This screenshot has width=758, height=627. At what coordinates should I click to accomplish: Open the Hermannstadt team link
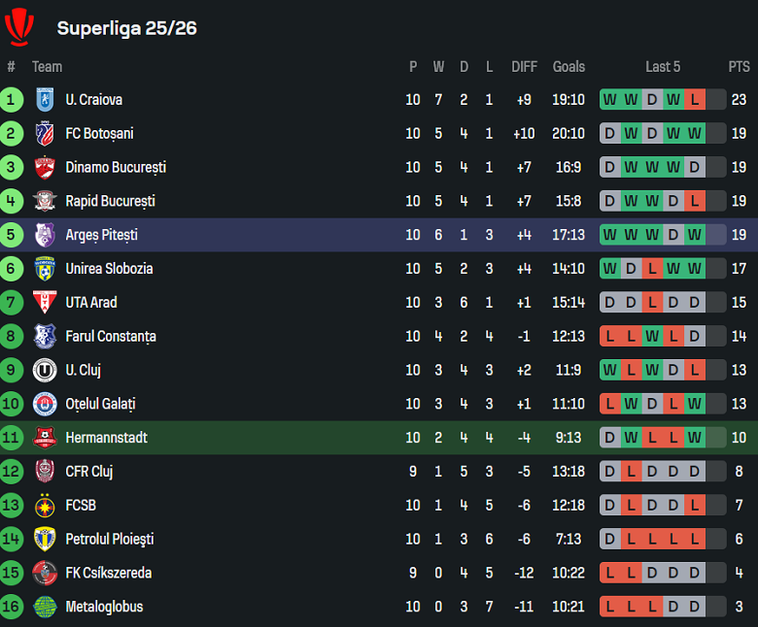[106, 438]
